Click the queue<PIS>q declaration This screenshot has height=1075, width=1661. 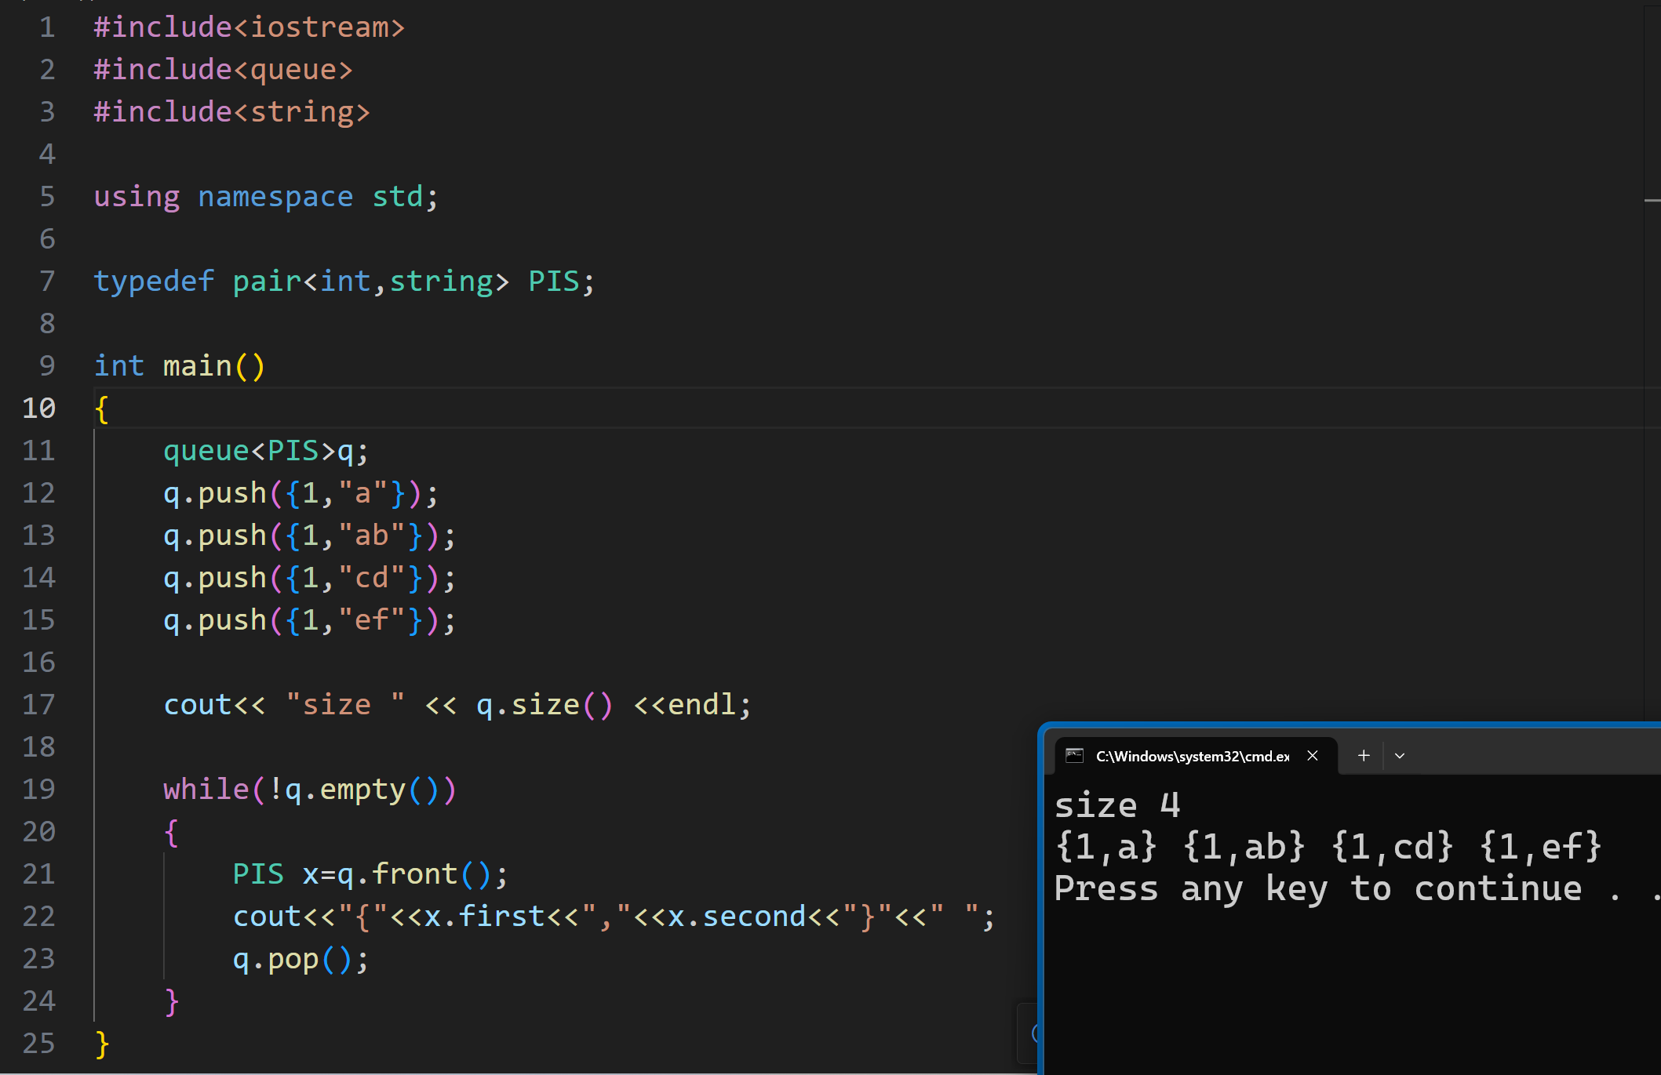[265, 451]
